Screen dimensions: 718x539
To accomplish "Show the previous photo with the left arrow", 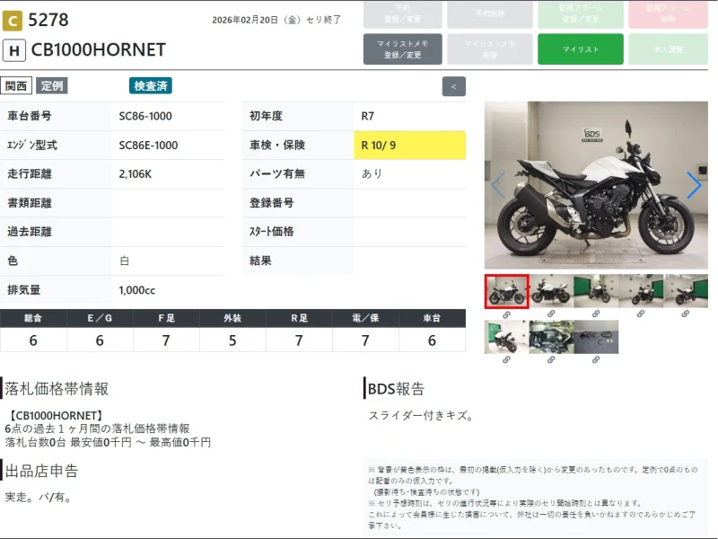I will click(x=499, y=185).
